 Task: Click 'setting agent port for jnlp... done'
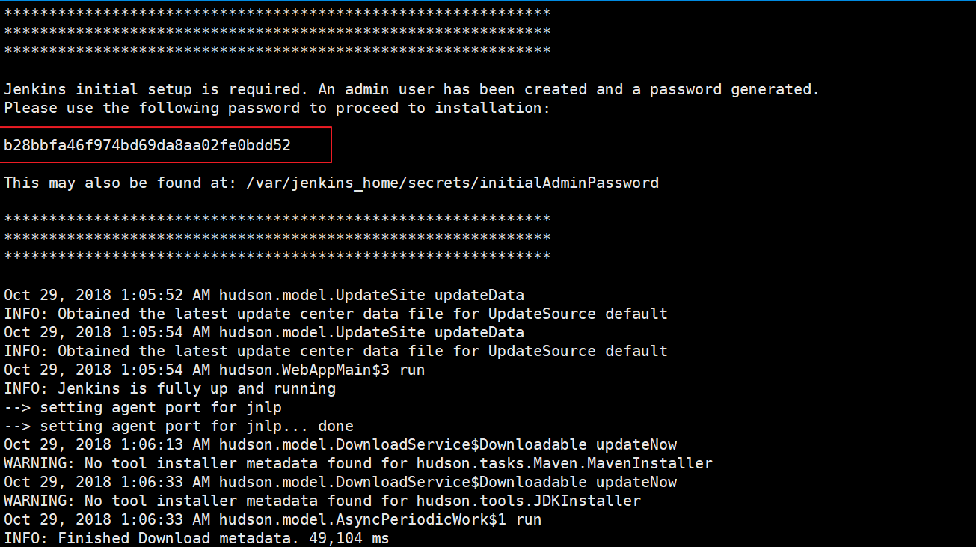coord(179,426)
